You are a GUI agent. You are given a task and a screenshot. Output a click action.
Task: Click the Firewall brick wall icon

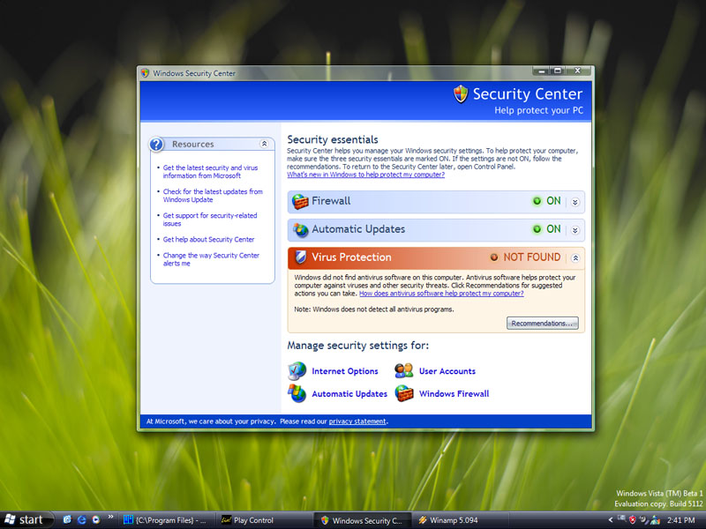coord(300,202)
